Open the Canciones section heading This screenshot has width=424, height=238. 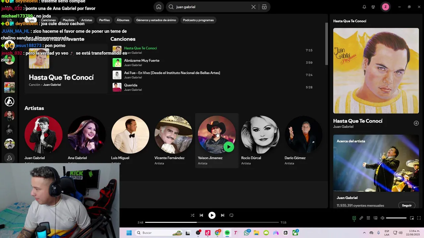click(123, 39)
